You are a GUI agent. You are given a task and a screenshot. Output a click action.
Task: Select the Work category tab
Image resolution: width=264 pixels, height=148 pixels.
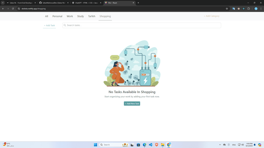tap(70, 16)
